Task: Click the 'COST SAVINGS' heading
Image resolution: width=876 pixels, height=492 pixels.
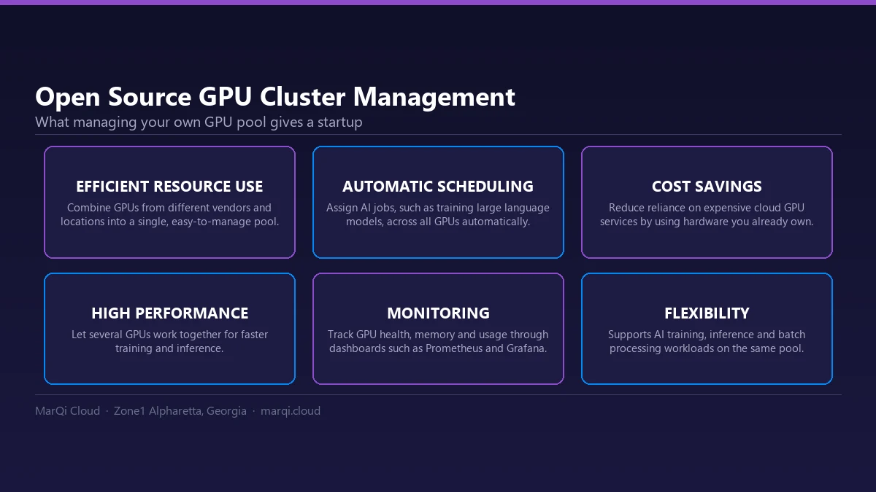Action: click(707, 187)
